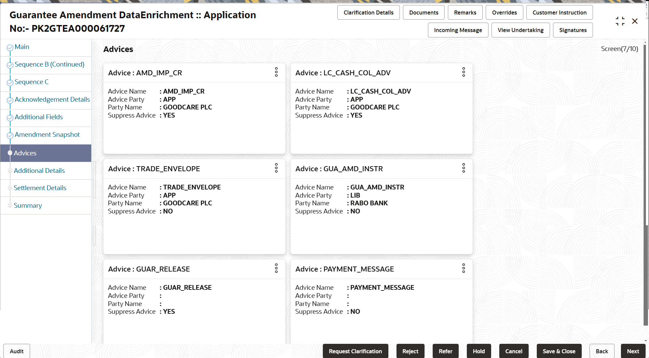Open kebab menu on LC_CASH_COL_ADV advice card
Screen dimensions: 649x358
(x=464, y=72)
